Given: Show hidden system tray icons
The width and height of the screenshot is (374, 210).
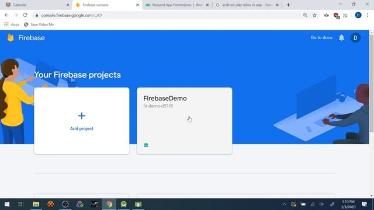Looking at the screenshot, I should click(284, 204).
